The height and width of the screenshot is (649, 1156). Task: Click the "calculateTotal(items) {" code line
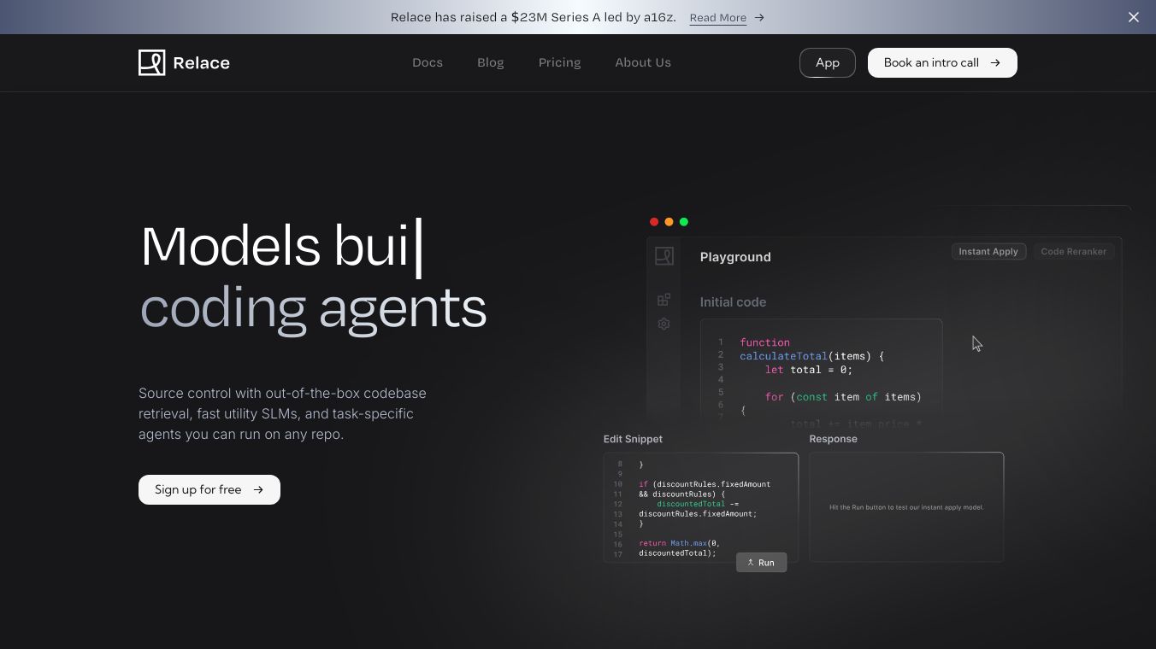pyautogui.click(x=812, y=356)
